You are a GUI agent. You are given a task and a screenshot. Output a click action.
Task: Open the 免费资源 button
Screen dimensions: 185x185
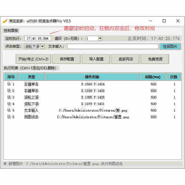(x=155, y=59)
